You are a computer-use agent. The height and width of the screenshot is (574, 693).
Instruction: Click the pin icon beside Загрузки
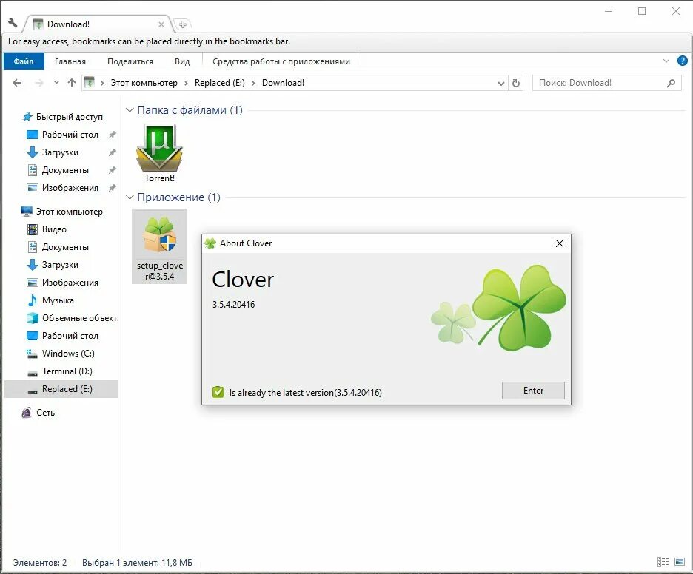click(x=113, y=152)
